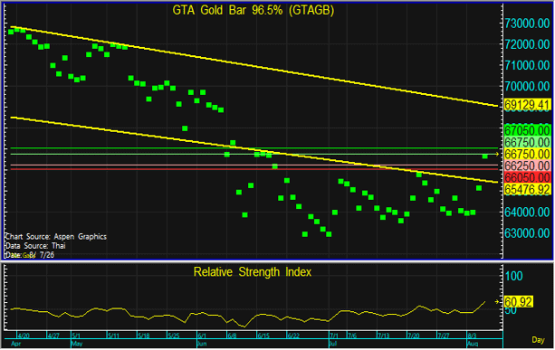Click the GTA Gold Bar 96.5% (GTAGB) chart title
Screen dimensions: 555x350
coord(254,10)
